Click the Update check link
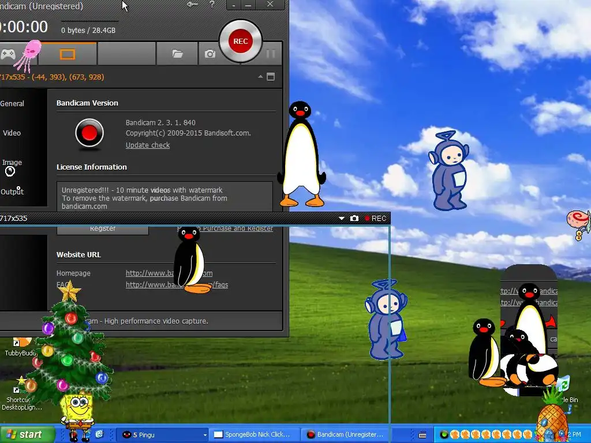This screenshot has width=591, height=443. click(x=148, y=145)
